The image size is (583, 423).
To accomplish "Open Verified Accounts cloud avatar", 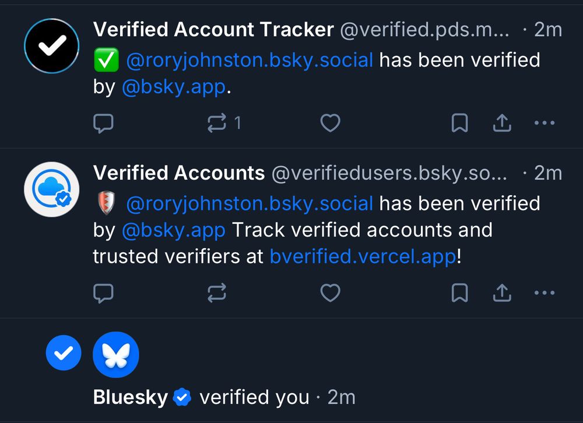I will (x=52, y=189).
